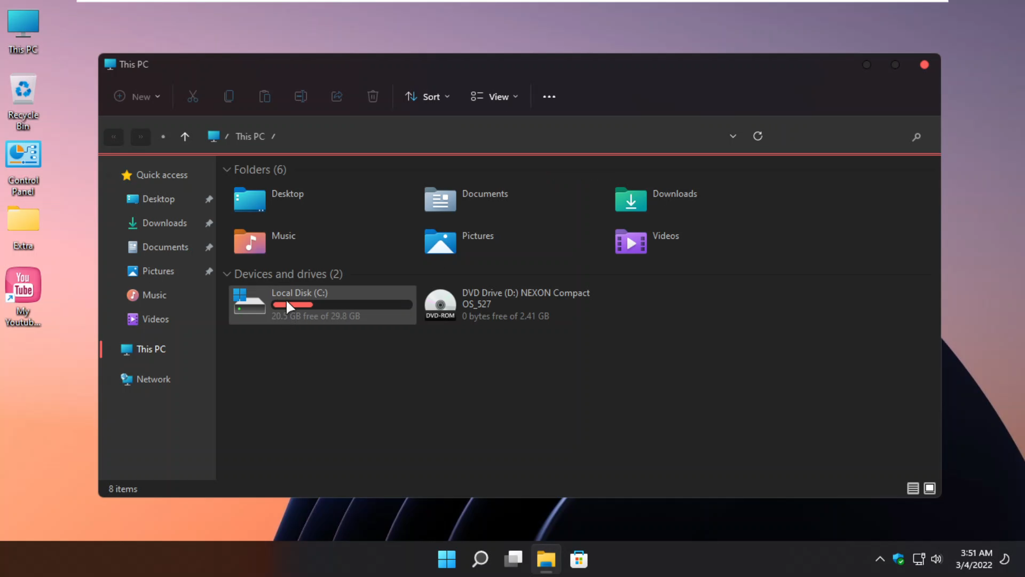Show hidden system tray icons
This screenshot has height=577, width=1025.
[x=880, y=559]
